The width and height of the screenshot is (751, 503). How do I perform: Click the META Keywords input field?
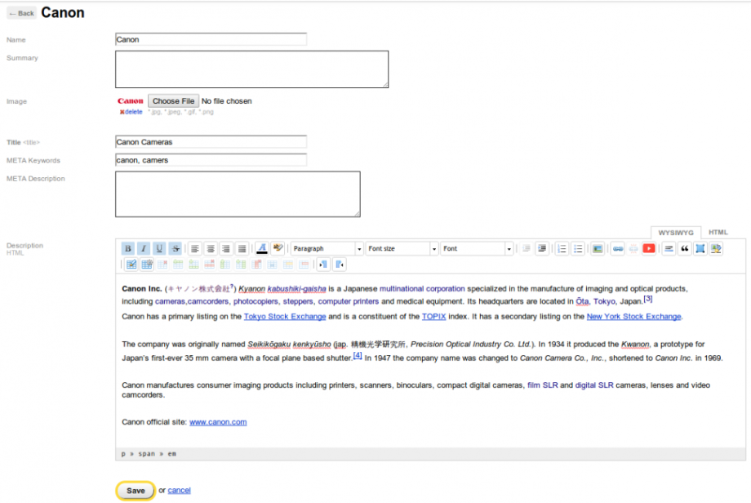pos(211,160)
